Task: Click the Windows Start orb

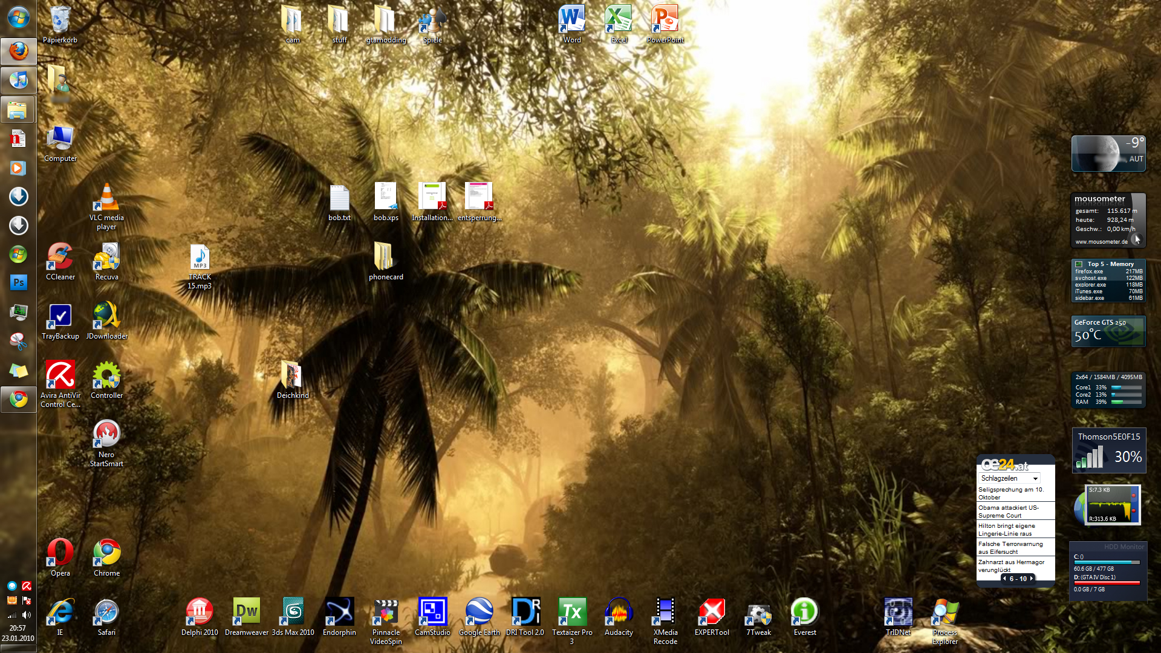Action: point(18,17)
